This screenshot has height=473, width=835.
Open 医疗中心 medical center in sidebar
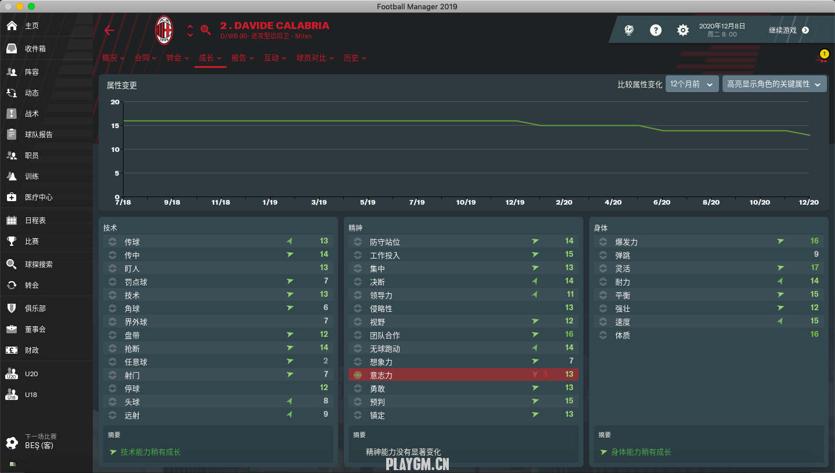tap(38, 197)
